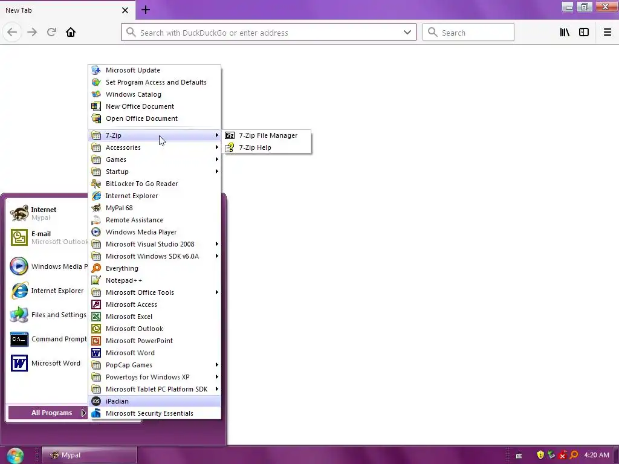Click the Everything tray search icon
Viewport: 619px width, 464px height.
[574, 455]
